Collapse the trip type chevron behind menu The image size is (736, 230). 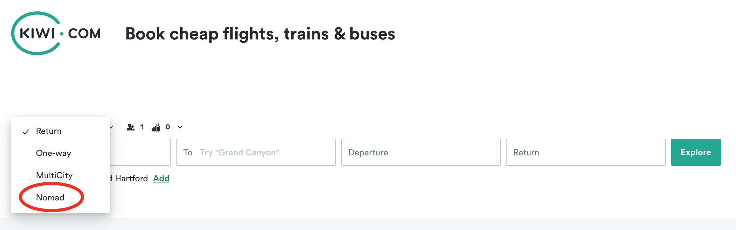112,127
